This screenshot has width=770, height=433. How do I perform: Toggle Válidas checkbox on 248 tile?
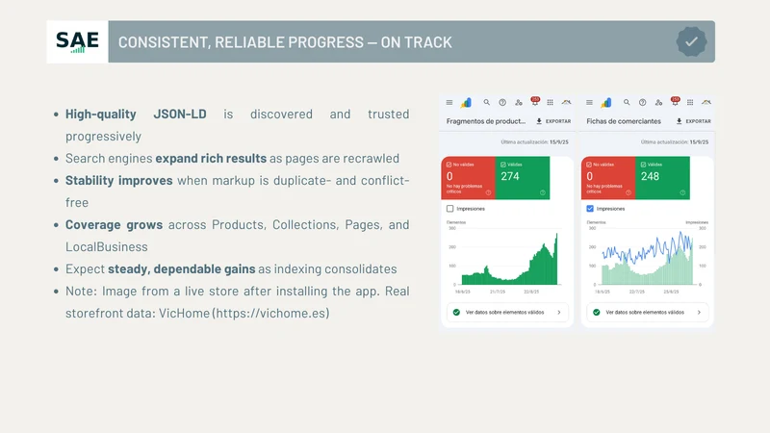click(x=643, y=165)
